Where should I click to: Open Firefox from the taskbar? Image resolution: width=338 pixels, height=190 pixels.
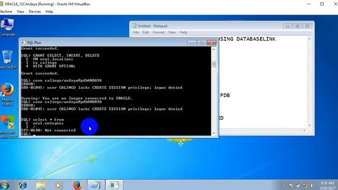[78, 185]
